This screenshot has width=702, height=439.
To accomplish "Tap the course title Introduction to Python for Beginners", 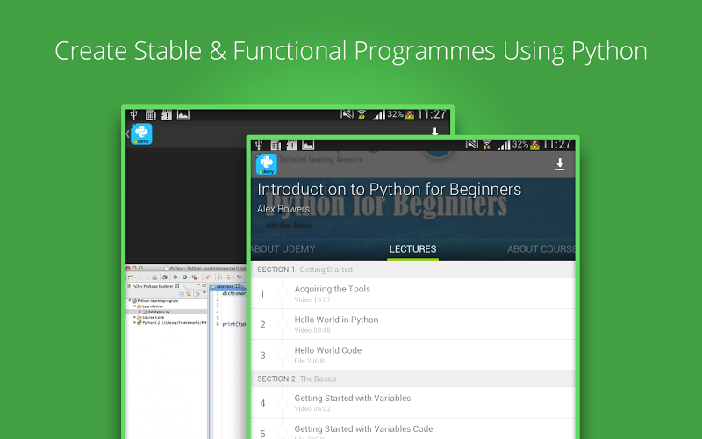I will click(x=389, y=190).
